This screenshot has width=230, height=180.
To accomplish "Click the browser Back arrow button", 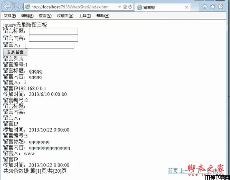I will click(x=7, y=7).
